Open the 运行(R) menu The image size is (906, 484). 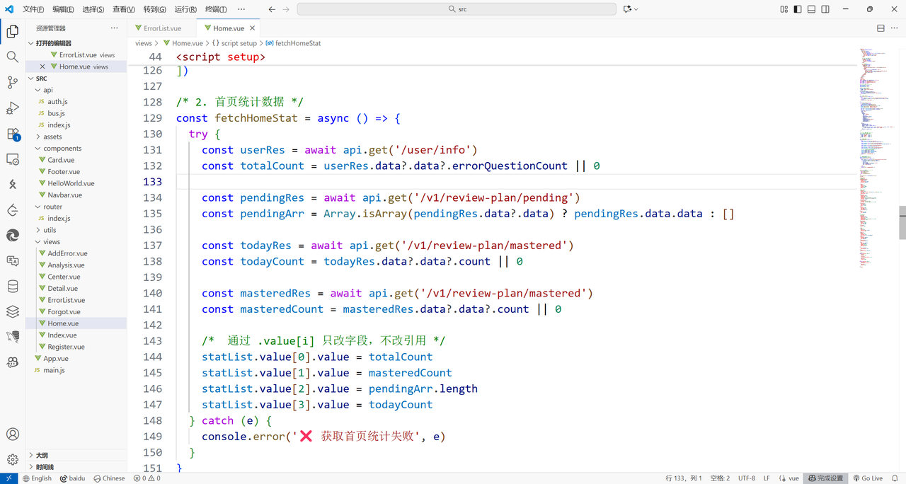pyautogui.click(x=185, y=9)
